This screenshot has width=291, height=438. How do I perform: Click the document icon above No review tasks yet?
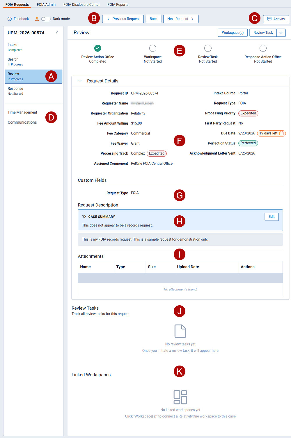click(180, 331)
